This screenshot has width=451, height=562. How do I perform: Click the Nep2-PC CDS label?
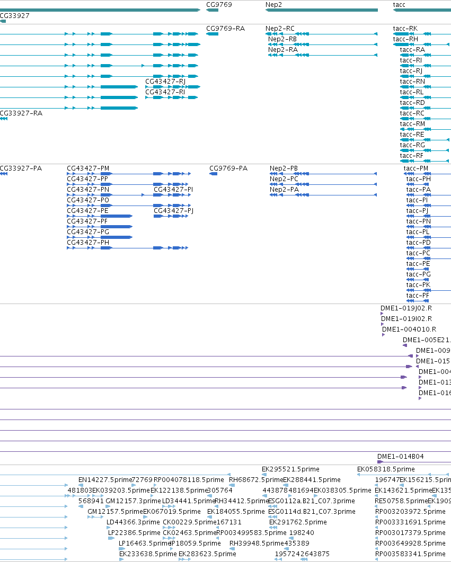click(x=284, y=179)
